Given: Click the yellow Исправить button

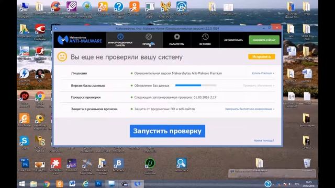Looking at the screenshot, I should pos(262,57).
